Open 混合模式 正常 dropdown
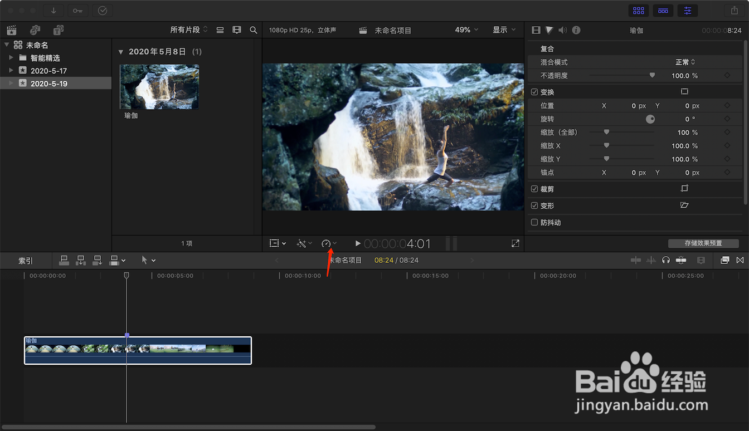The height and width of the screenshot is (431, 749). (x=685, y=62)
